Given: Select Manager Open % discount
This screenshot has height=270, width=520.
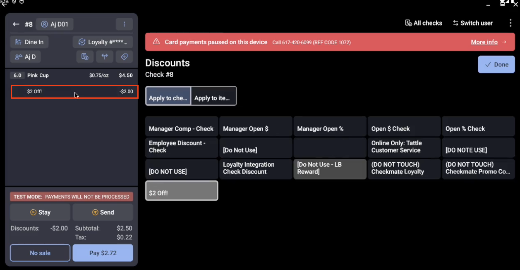Looking at the screenshot, I should pos(330,126).
